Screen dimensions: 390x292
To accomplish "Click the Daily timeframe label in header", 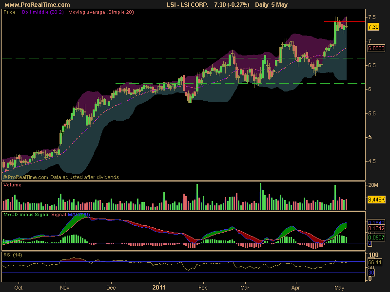I will point(262,5).
